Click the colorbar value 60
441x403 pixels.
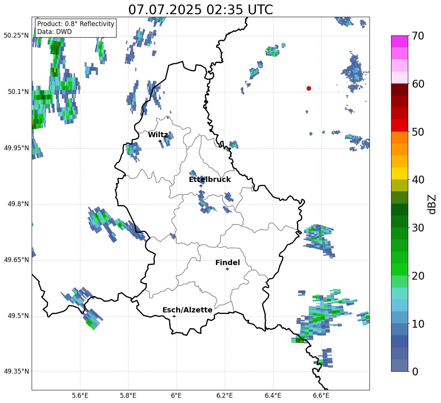(x=418, y=84)
